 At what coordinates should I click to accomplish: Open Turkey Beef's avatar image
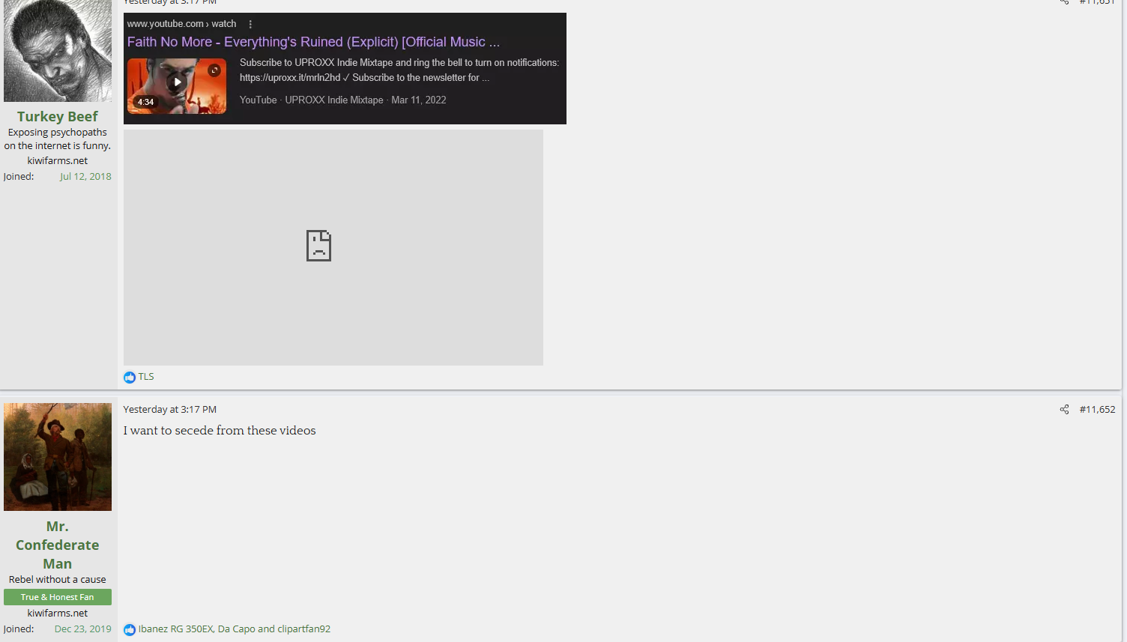click(x=58, y=49)
